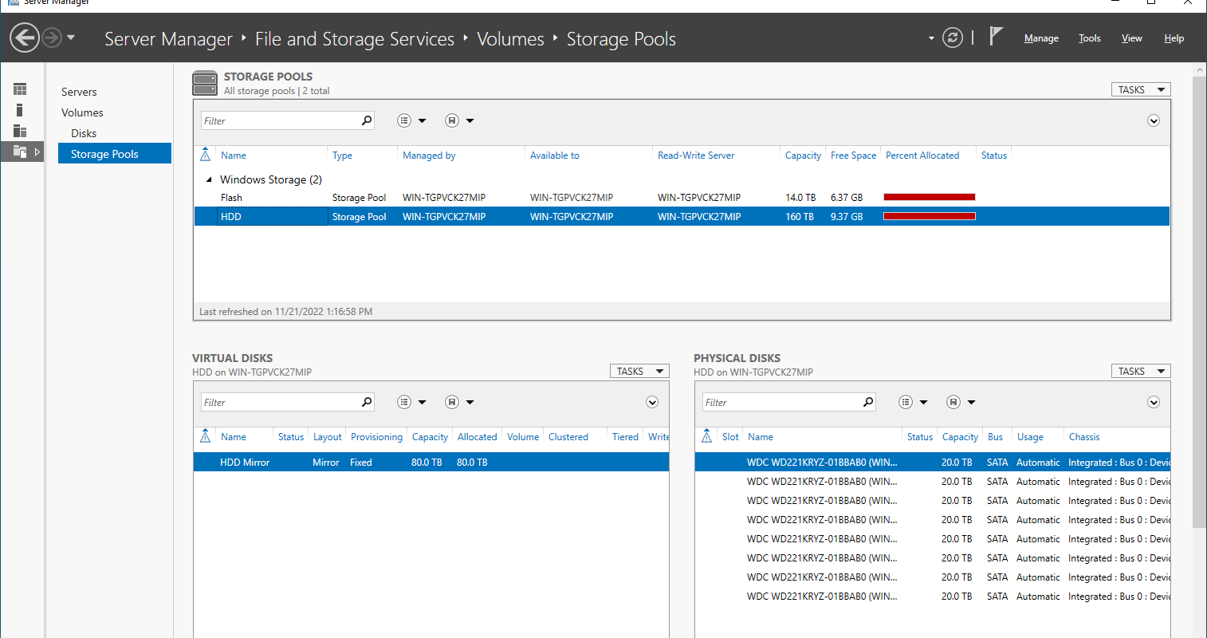The height and width of the screenshot is (638, 1207).
Task: Click the Local Server icon in sidebar
Action: click(20, 110)
